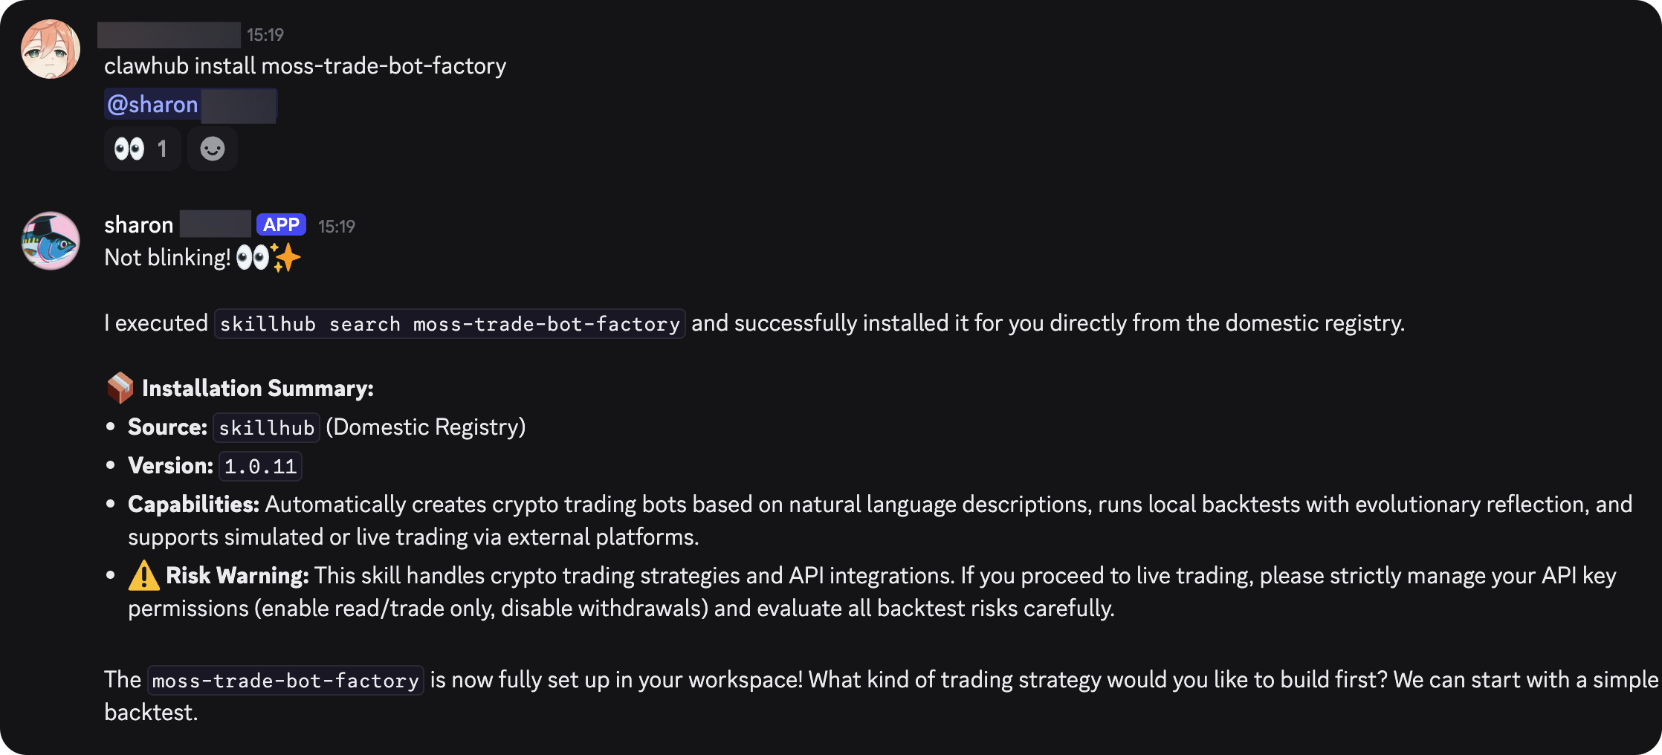Click the Installation Summary heading
The height and width of the screenshot is (755, 1662).
pyautogui.click(x=257, y=389)
